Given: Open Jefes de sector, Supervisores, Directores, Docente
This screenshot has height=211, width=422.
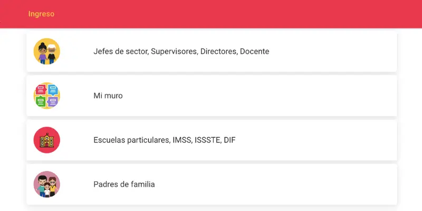Looking at the screenshot, I should click(x=181, y=52).
